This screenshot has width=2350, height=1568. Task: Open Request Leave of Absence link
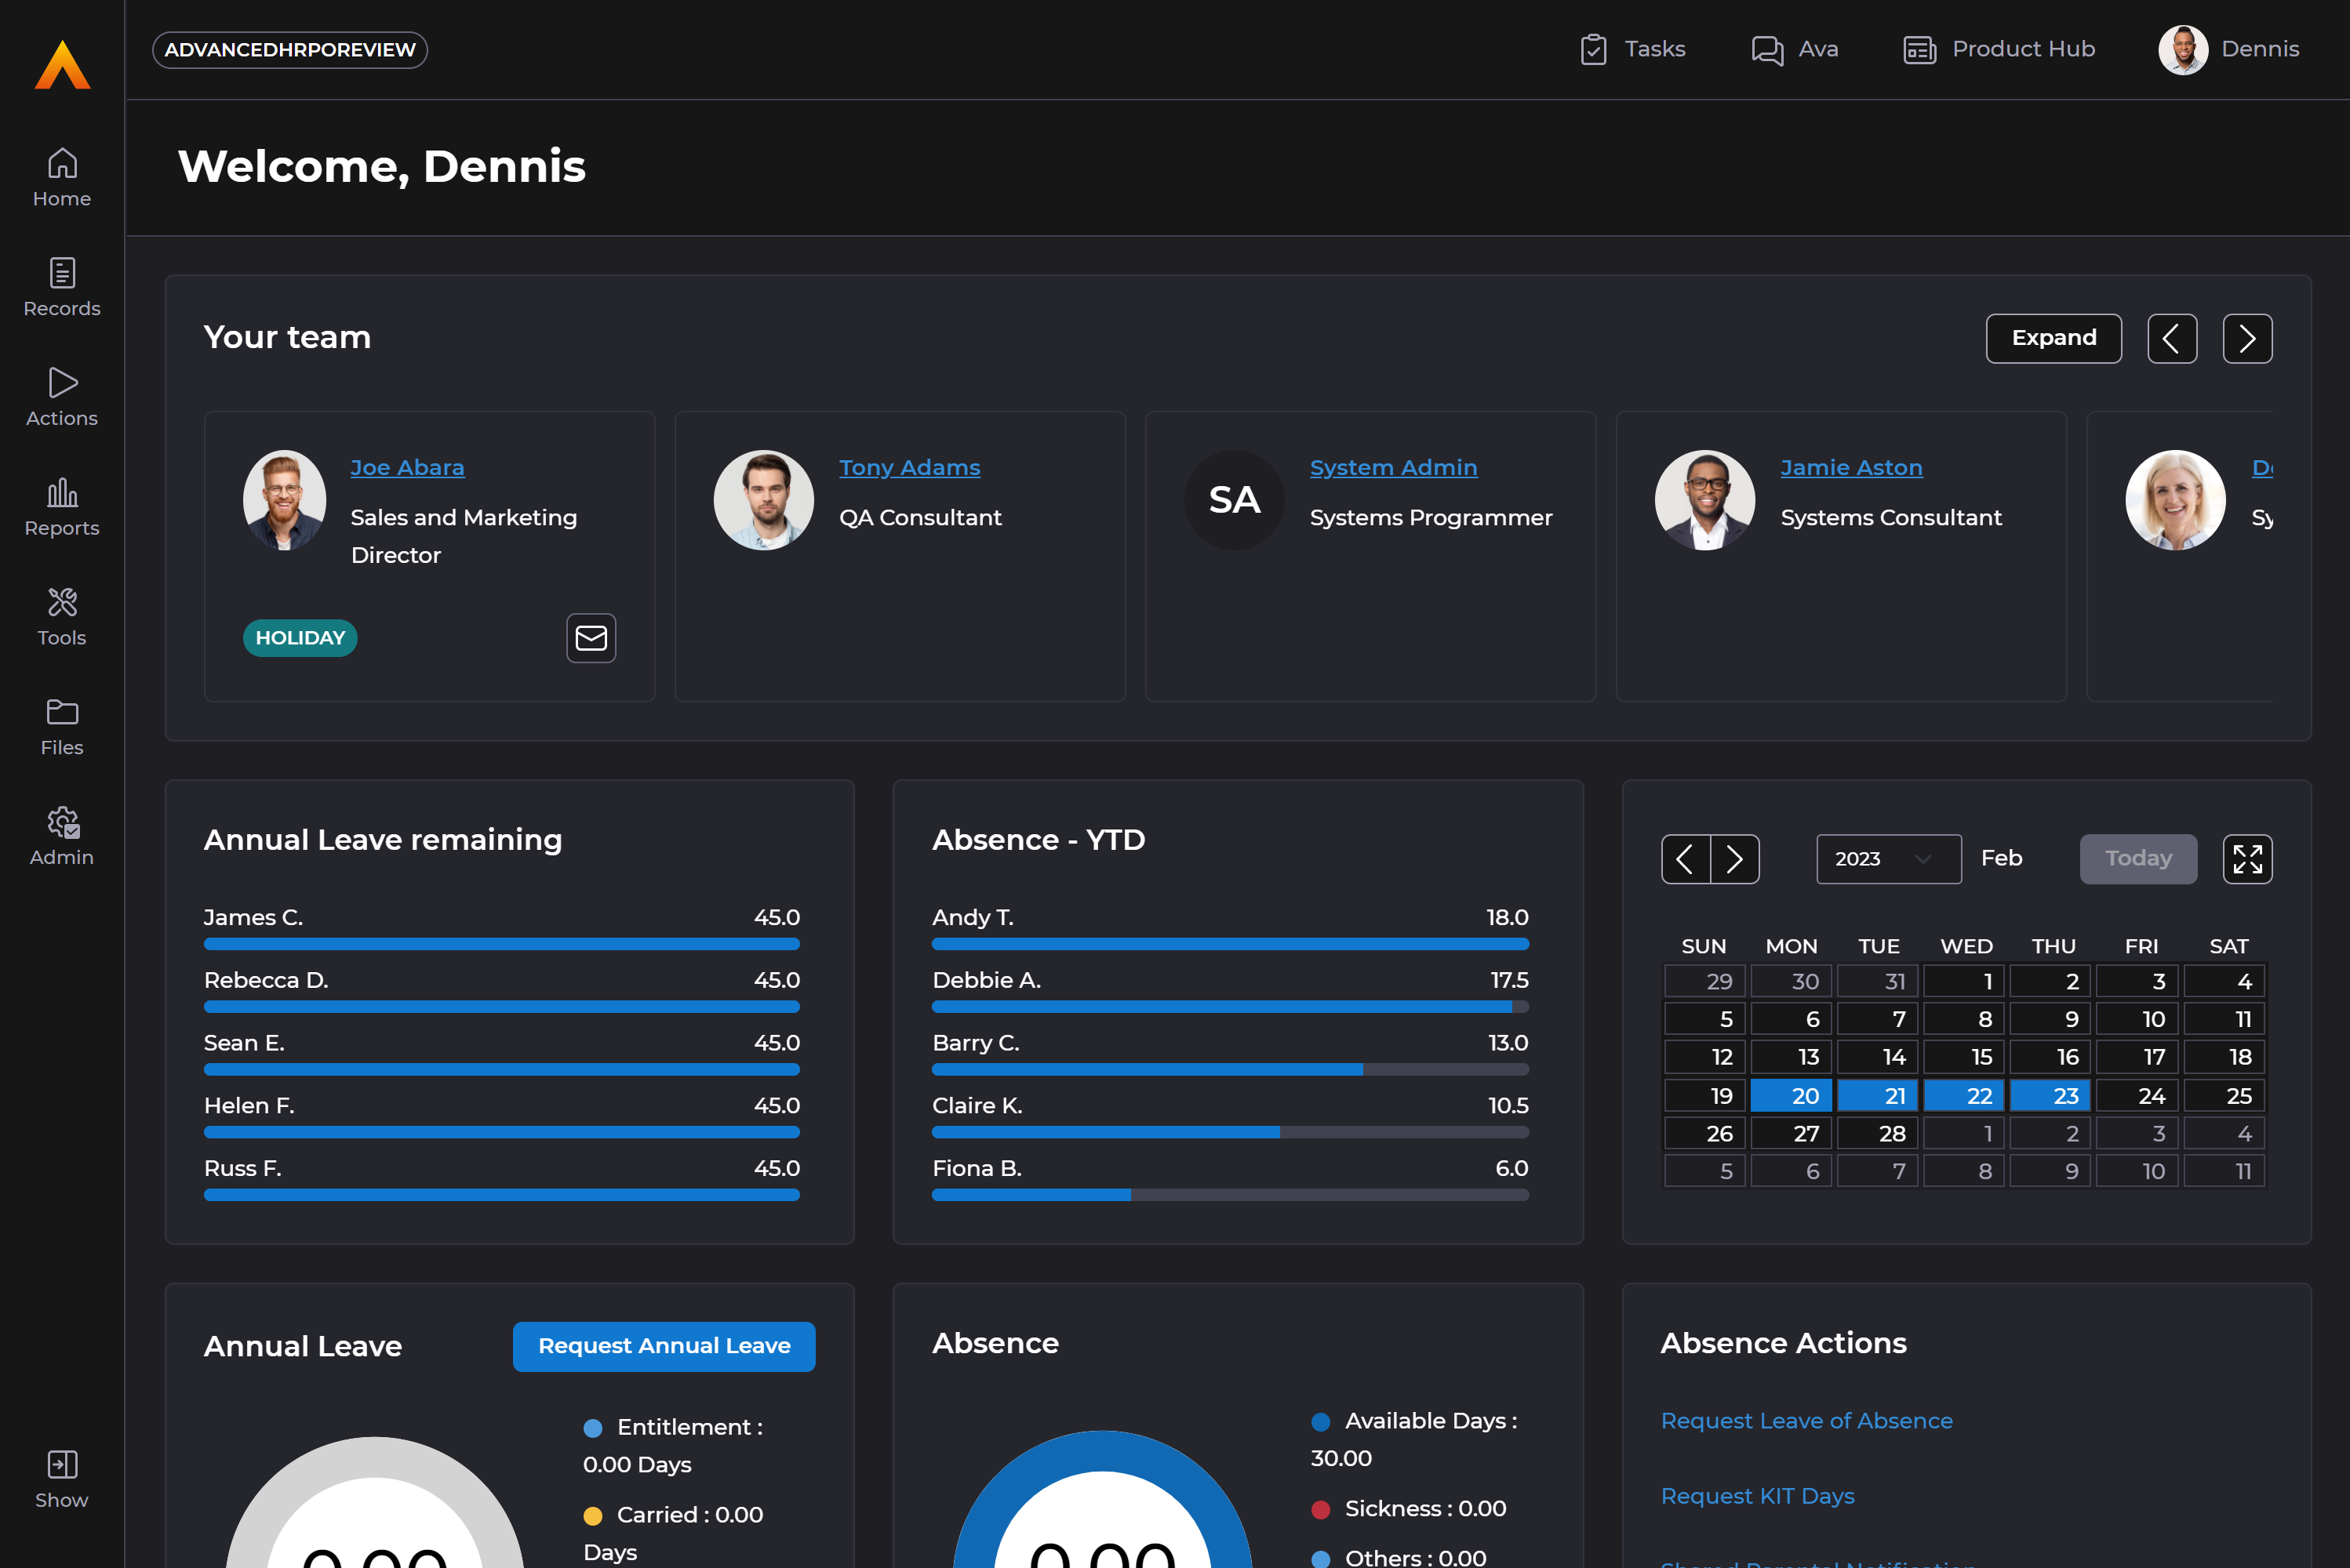click(1806, 1420)
